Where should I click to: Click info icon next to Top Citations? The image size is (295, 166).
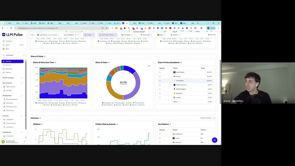coord(170,124)
